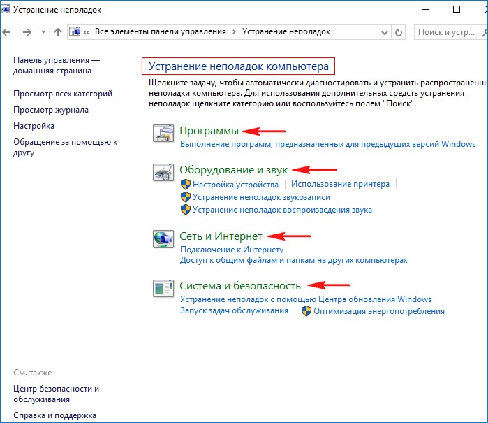Open the Сеть и Интернет heading
Viewport: 488px width, 423px height.
221,236
